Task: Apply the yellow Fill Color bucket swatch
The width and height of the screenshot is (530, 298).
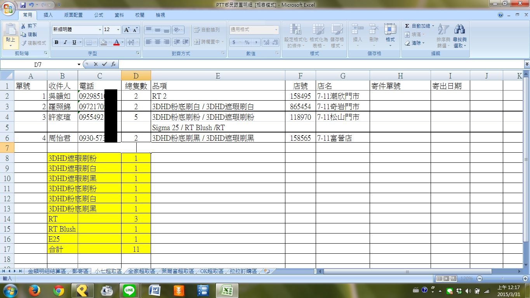Action: click(x=103, y=42)
